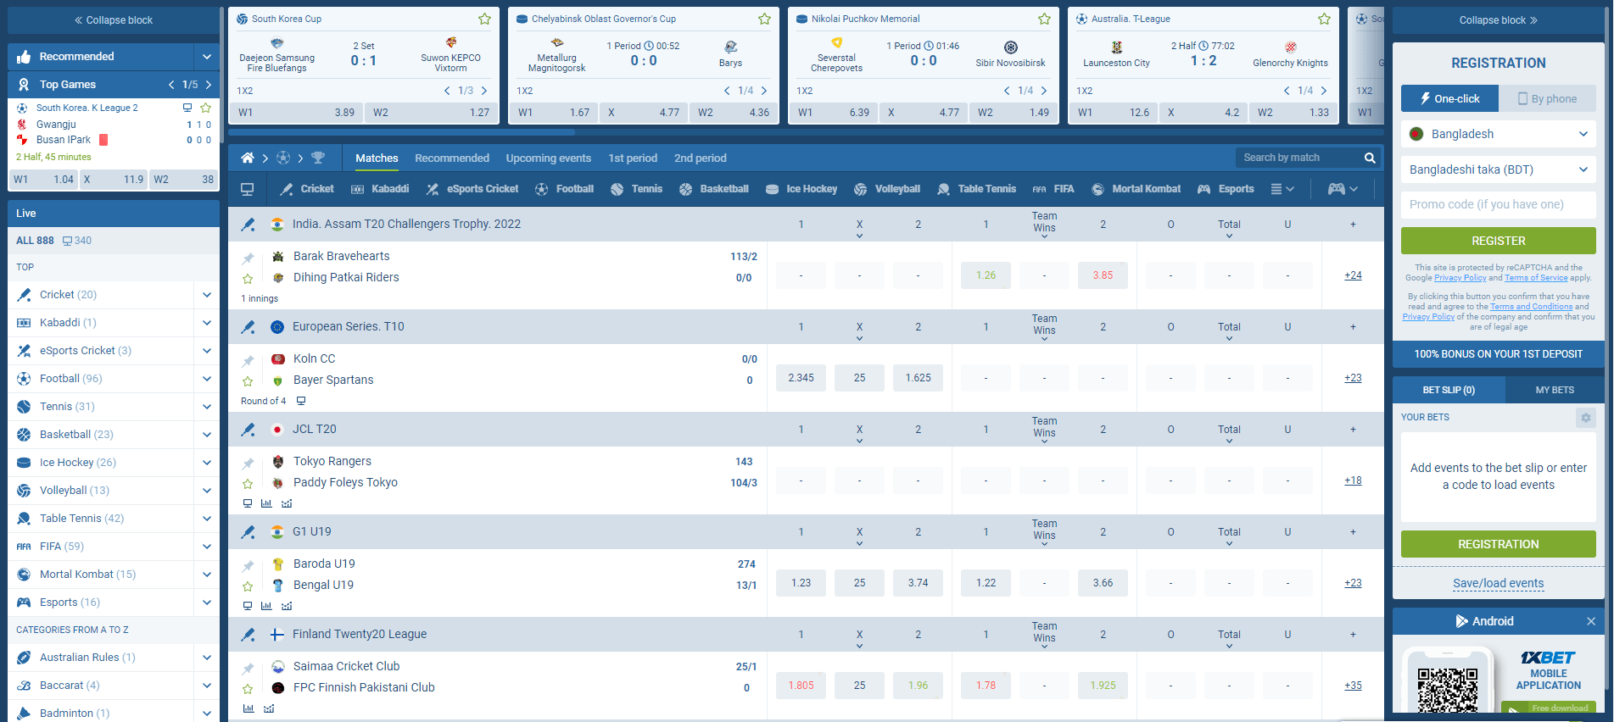Viewport: 1614px width, 722px height.
Task: Collapse the right sidebar block
Action: coord(1498,20)
